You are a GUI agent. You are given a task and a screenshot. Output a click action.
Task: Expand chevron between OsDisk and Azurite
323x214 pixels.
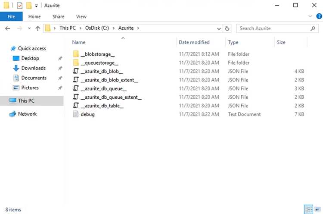coord(114,28)
